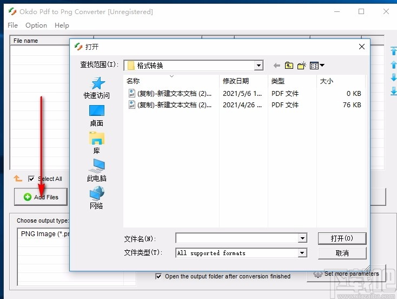The image size is (397, 299).
Task: Click the back arrow in Open dialog toolbar
Action: (277, 66)
